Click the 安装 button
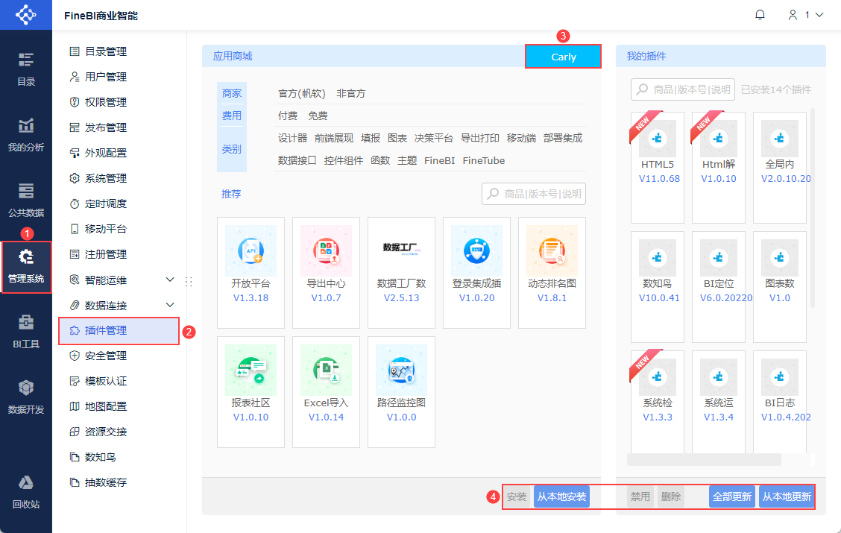 click(517, 496)
